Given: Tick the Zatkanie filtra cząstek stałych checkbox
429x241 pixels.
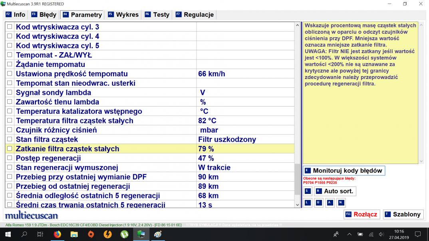Looking at the screenshot, I should click(10, 149).
